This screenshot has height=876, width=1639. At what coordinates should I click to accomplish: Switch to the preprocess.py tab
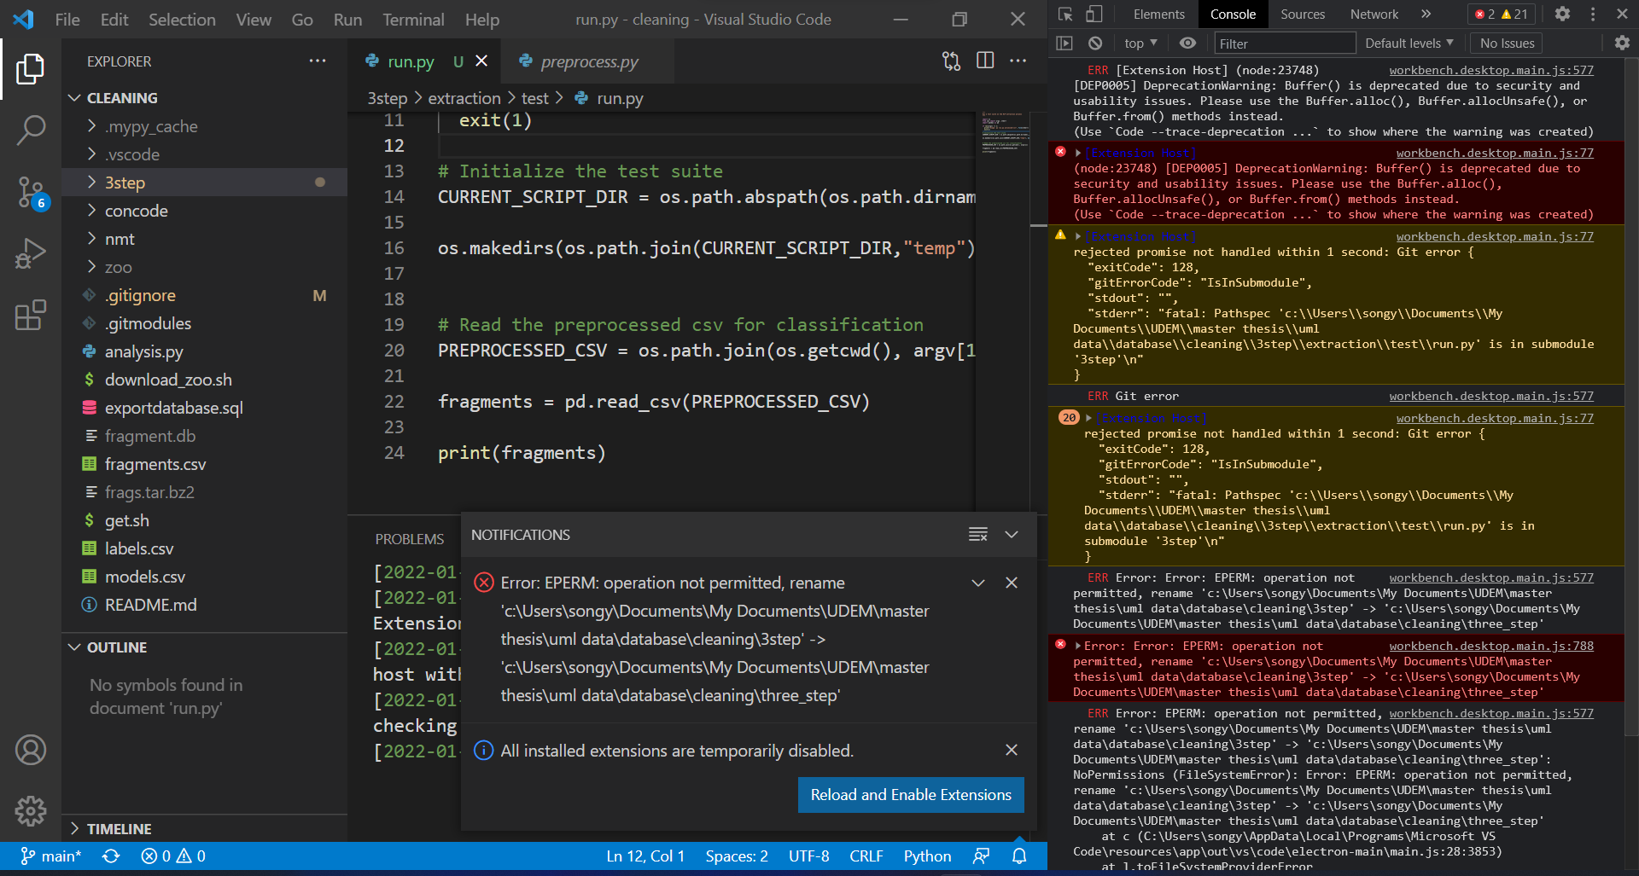click(589, 61)
